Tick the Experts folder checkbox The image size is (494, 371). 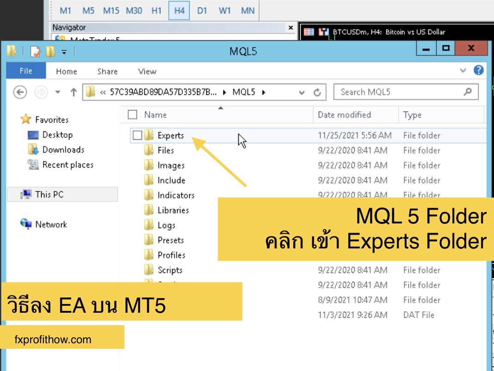(137, 135)
